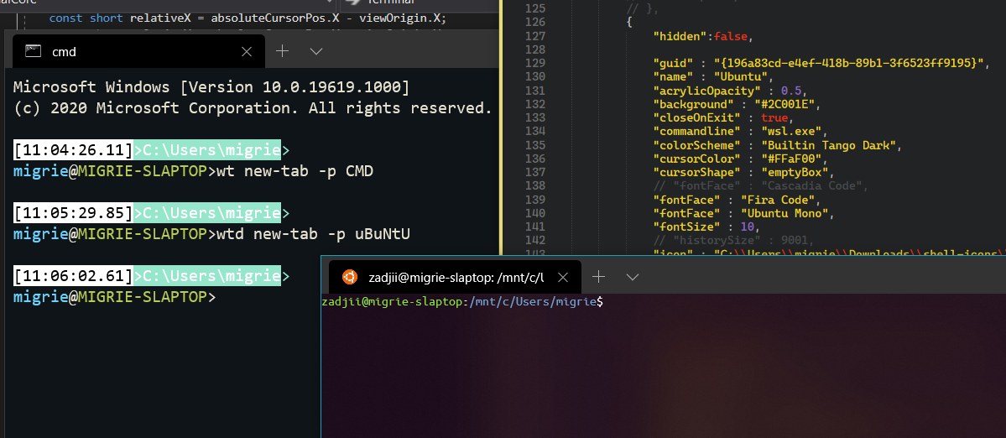The image size is (1006, 438).
Task: Click line number 135 in the editor gutter
Action: pos(534,145)
